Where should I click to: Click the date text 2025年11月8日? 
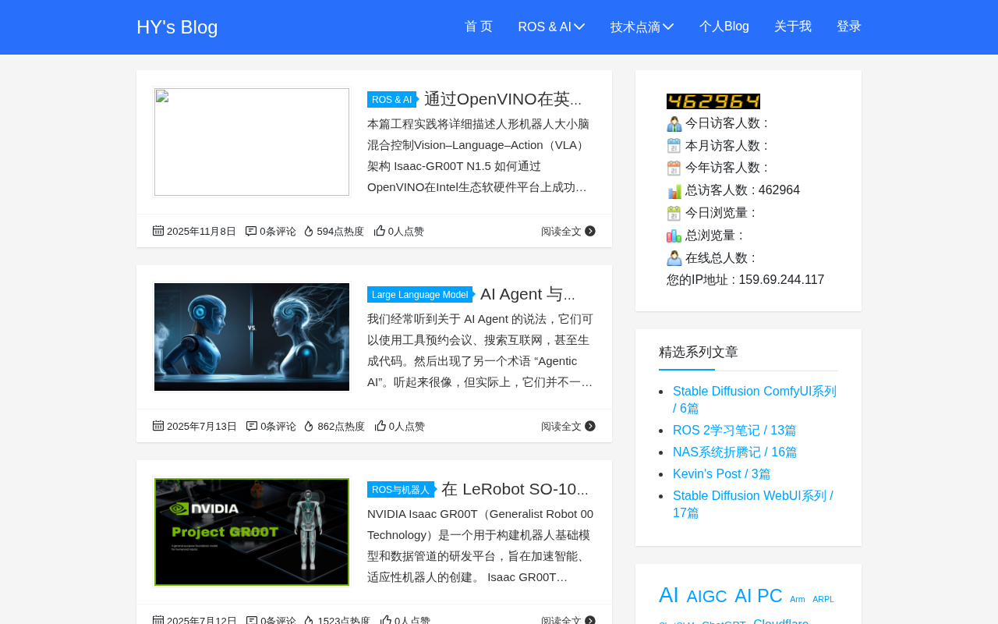click(201, 231)
